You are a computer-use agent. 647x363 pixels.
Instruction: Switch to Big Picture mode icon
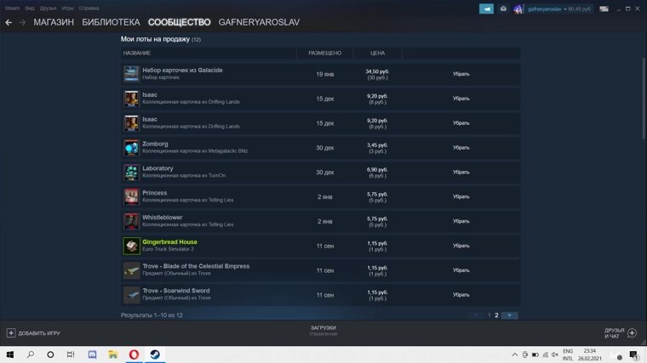coord(604,9)
